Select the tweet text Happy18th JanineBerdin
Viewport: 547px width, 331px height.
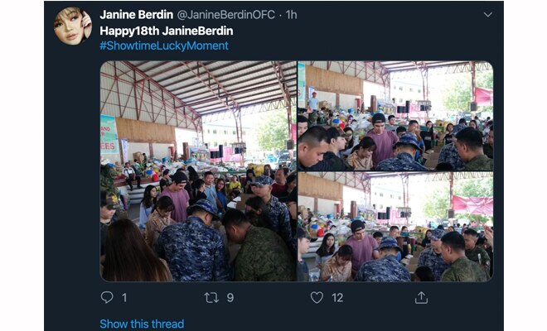tap(167, 31)
